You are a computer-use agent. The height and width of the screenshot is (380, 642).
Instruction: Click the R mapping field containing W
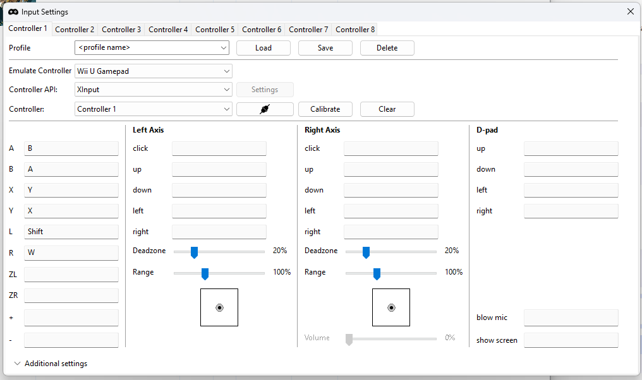coord(71,252)
